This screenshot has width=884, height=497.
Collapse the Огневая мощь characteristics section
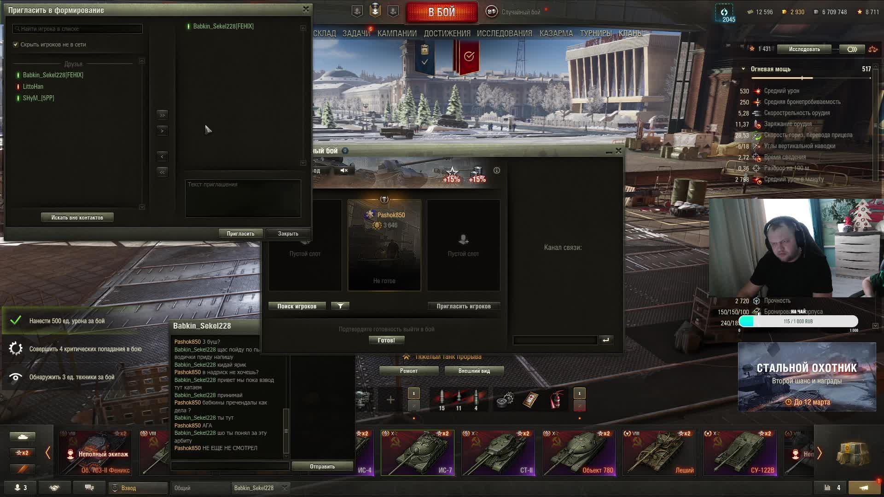click(743, 69)
